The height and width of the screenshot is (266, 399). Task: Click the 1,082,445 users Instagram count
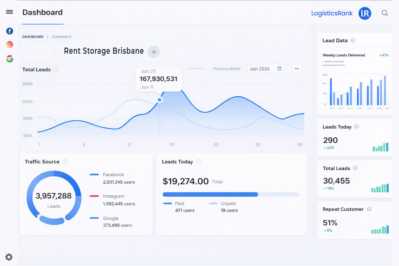[119, 204]
